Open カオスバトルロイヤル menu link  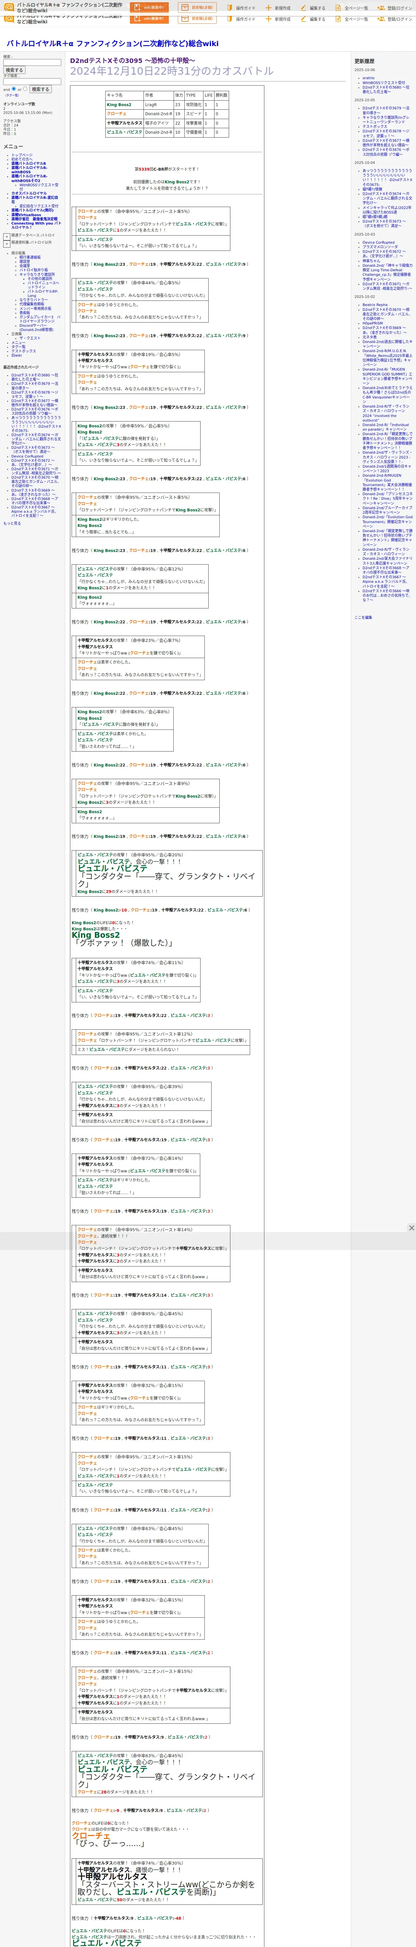tap(29, 193)
